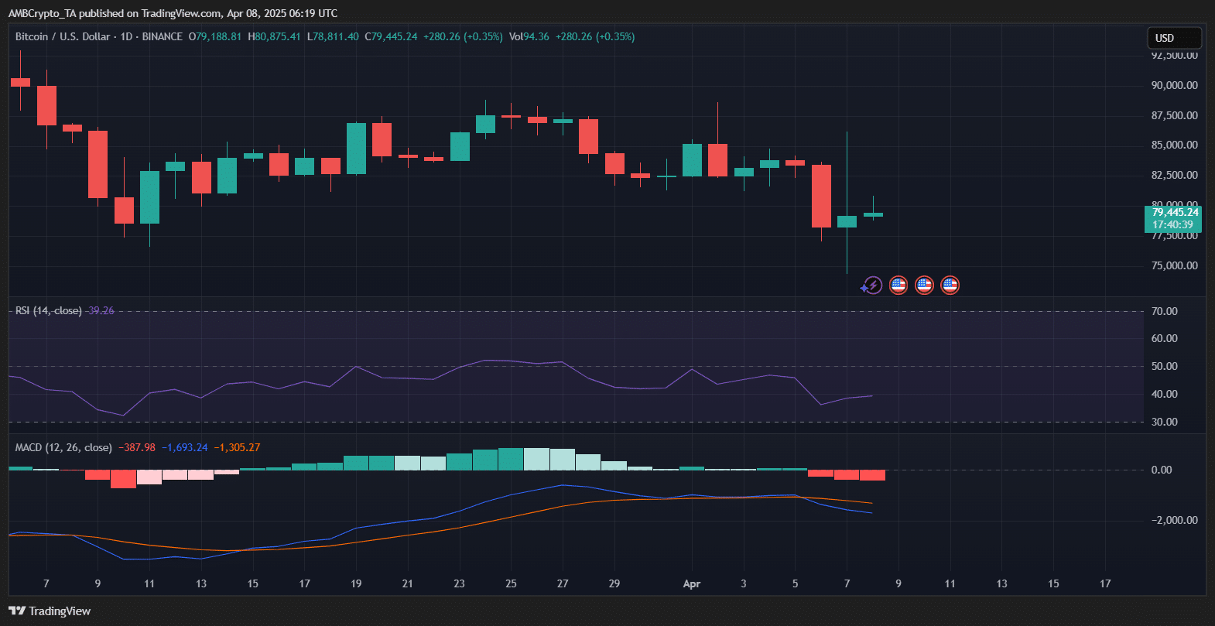
Task: Click the RSI value 39.26 in legend
Action: (101, 311)
